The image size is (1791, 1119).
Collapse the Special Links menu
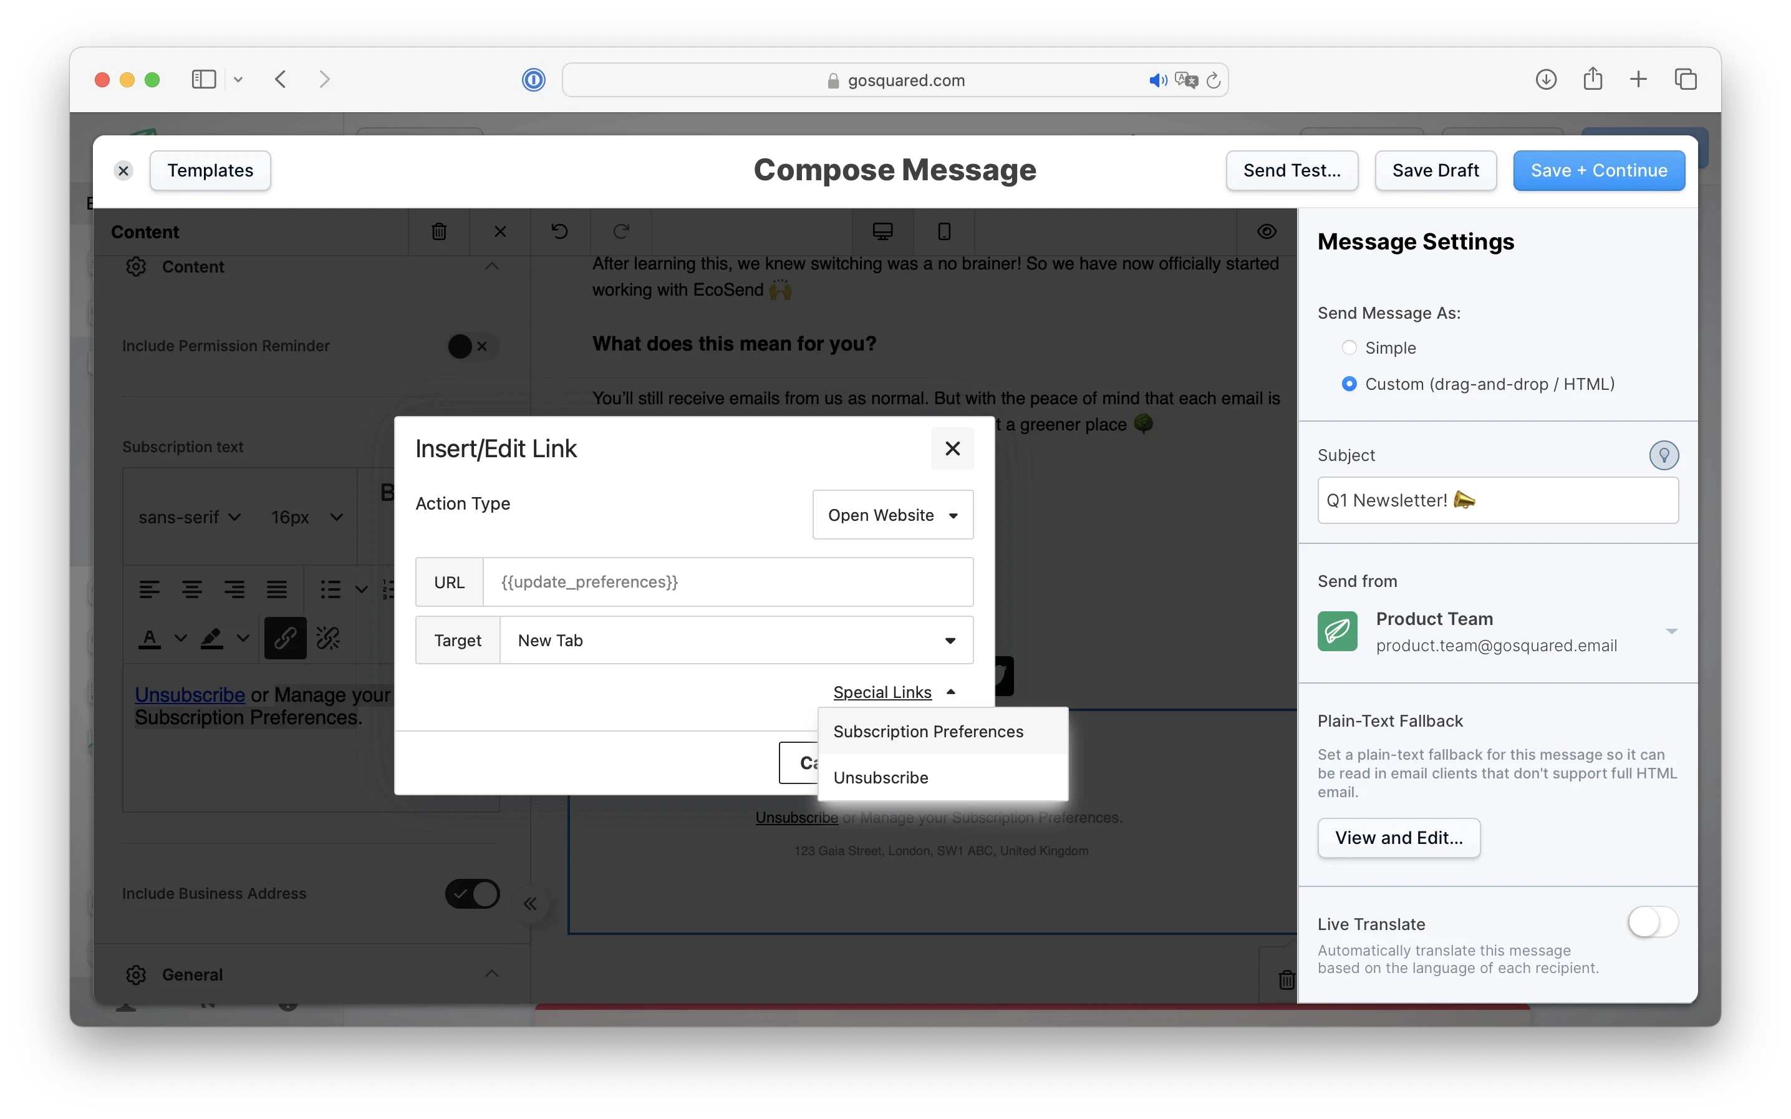click(894, 692)
